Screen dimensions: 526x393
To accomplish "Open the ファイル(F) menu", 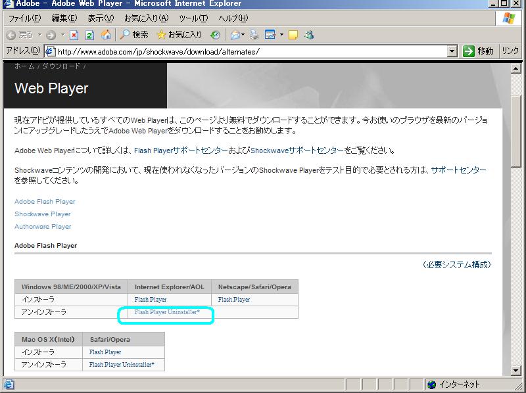I will (24, 18).
